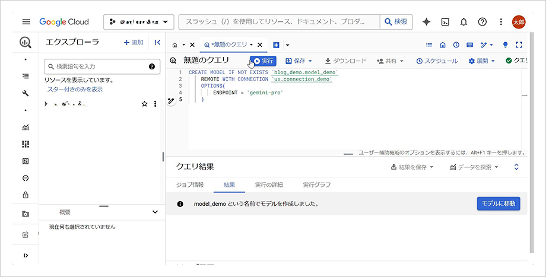The width and height of the screenshot is (546, 277).
Task: Switch to ジョブ情報 tab
Action: (190, 185)
